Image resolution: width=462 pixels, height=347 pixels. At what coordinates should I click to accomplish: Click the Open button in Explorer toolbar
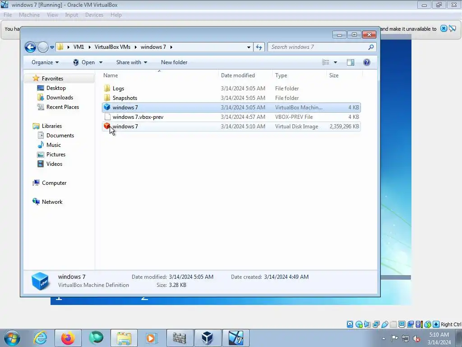pos(84,62)
